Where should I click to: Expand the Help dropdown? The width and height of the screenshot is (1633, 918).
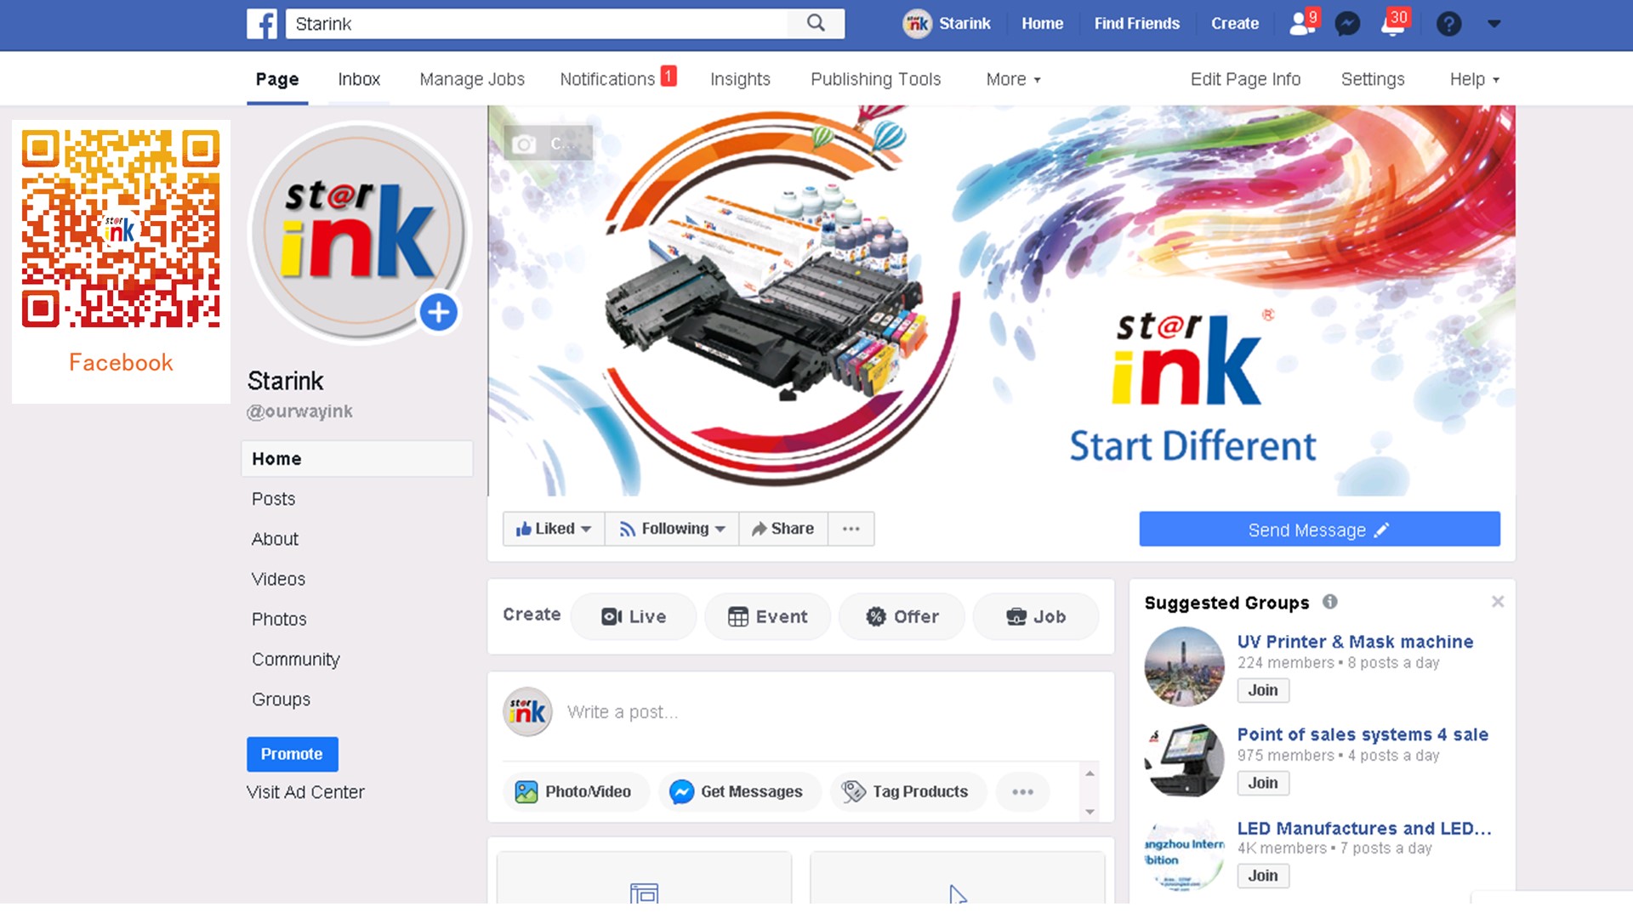click(1474, 79)
